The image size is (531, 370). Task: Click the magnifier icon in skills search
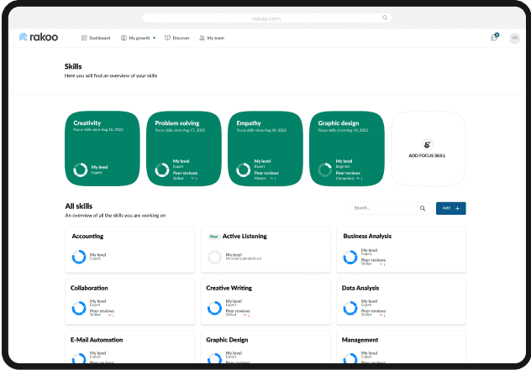(423, 208)
